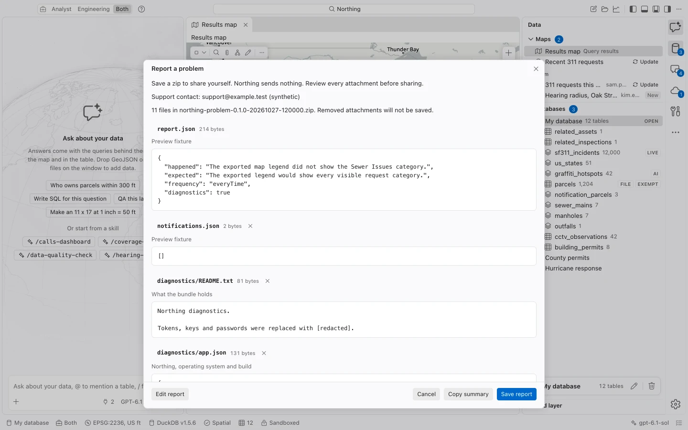
Task: Open the sidebar more options ellipsis
Action: [x=676, y=132]
